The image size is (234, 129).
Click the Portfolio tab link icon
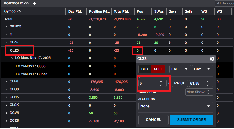[x=26, y=3]
